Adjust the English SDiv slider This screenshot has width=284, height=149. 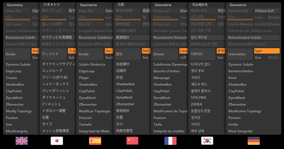click(x=18, y=18)
